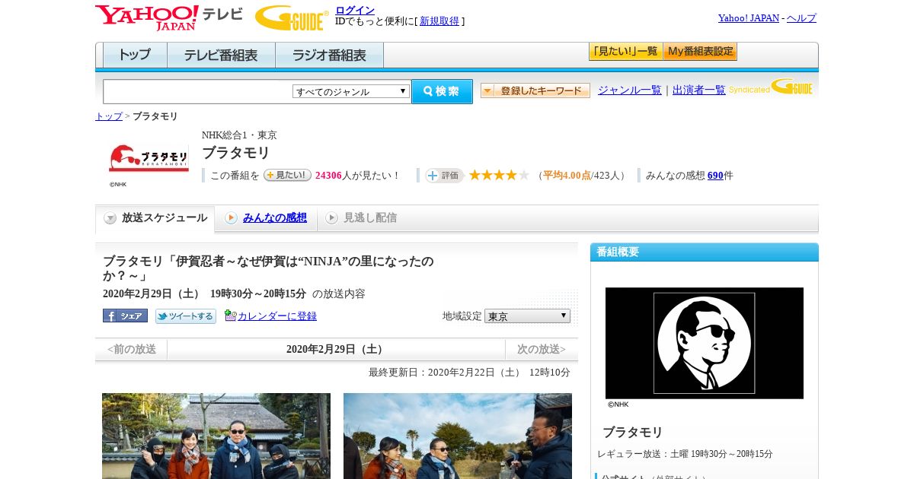This screenshot has height=479, width=914.
Task: Open the right outdoor program photo
Action: (x=458, y=436)
